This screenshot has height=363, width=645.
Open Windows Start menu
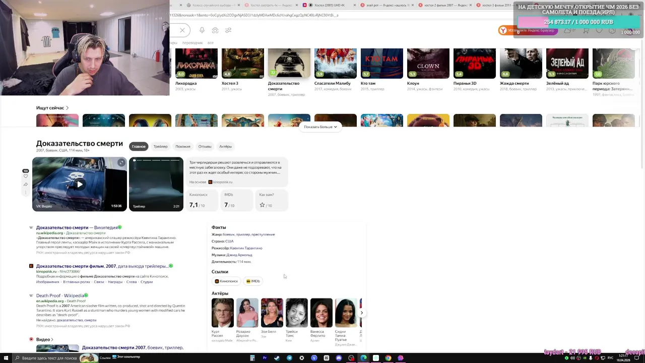pyautogui.click(x=6, y=358)
